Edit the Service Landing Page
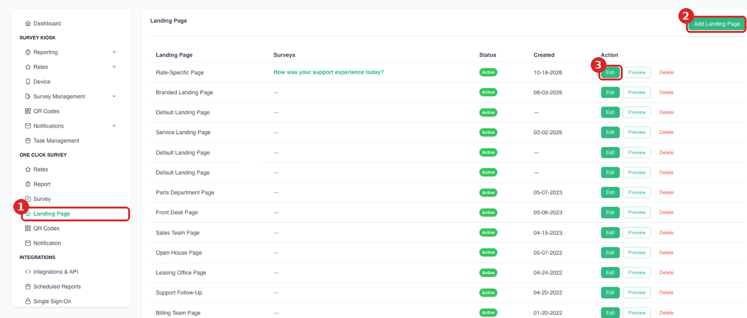 [610, 132]
